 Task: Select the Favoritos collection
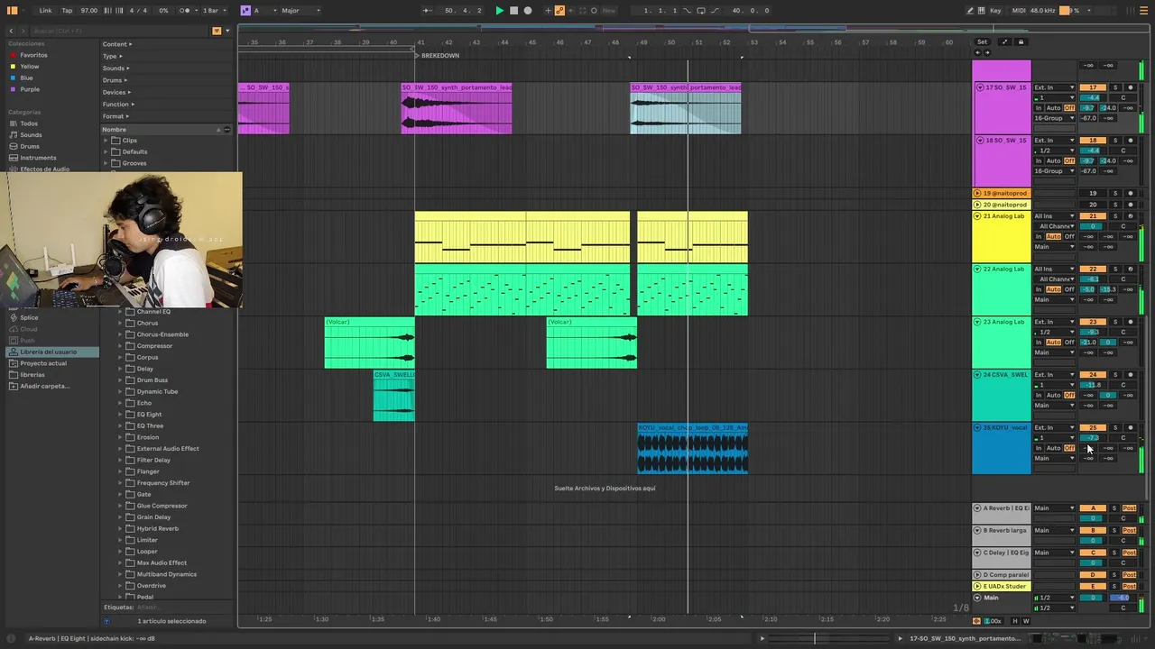point(33,55)
